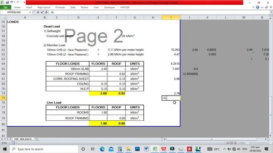Open the File tab
This screenshot has width=273, height=153.
point(6,8)
